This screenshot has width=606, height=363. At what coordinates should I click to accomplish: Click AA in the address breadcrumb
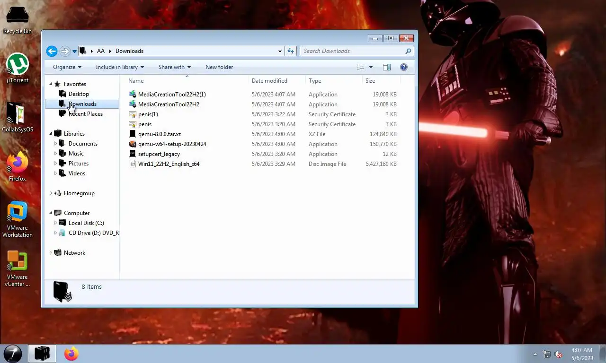point(100,51)
